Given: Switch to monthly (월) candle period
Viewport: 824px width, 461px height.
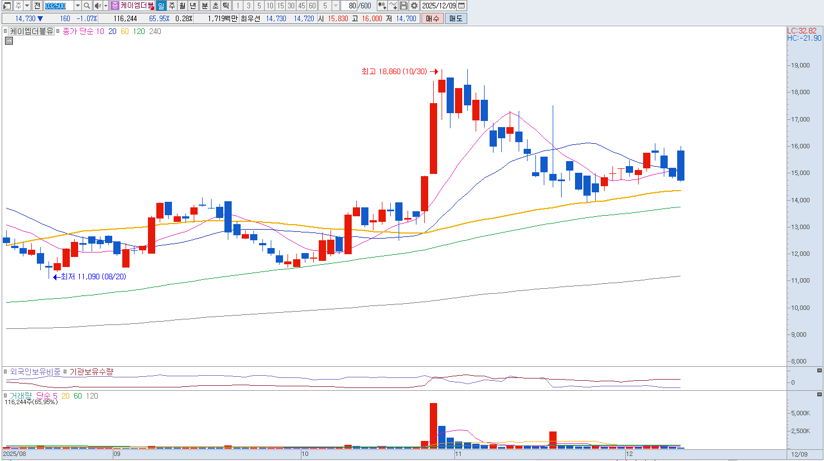Looking at the screenshot, I should 183,6.
